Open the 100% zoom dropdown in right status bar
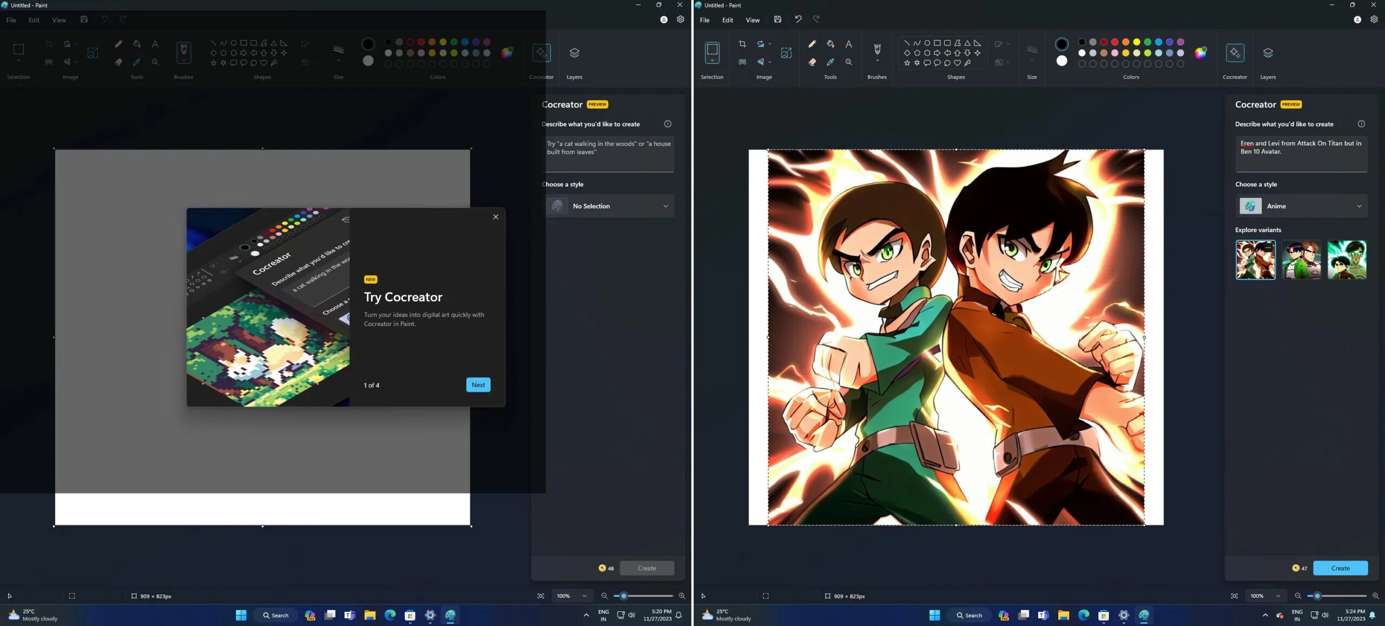The image size is (1385, 626). pos(1265,596)
